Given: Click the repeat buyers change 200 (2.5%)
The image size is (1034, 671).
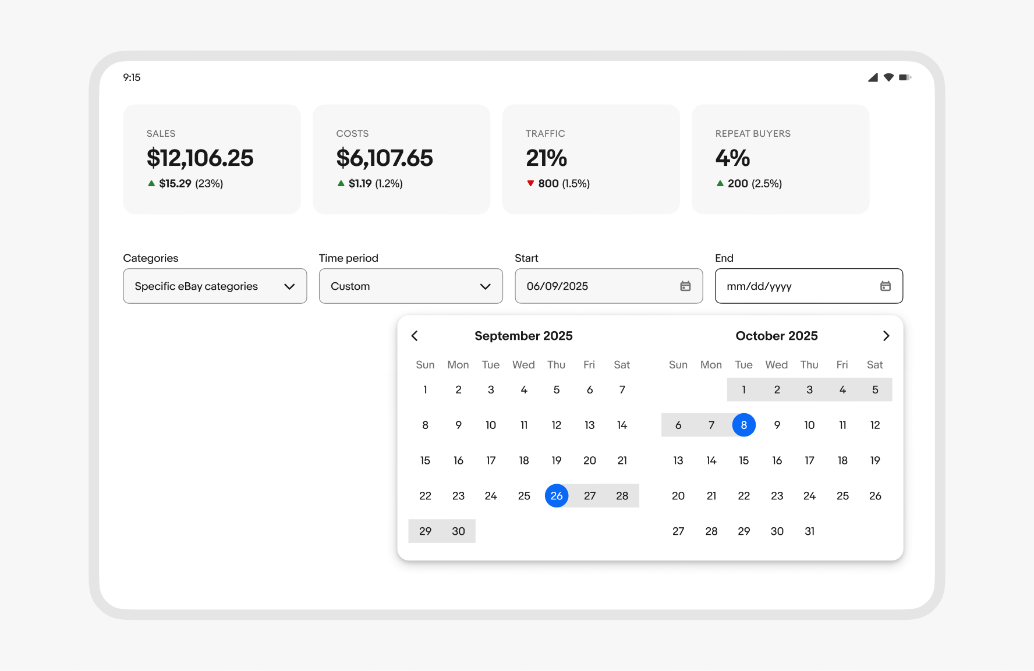Looking at the screenshot, I should [749, 183].
